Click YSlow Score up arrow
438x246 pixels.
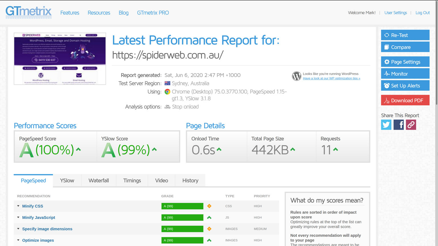(154, 149)
